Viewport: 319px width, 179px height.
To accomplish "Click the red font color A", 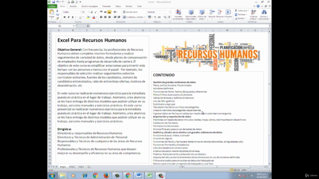I will pos(94,17).
